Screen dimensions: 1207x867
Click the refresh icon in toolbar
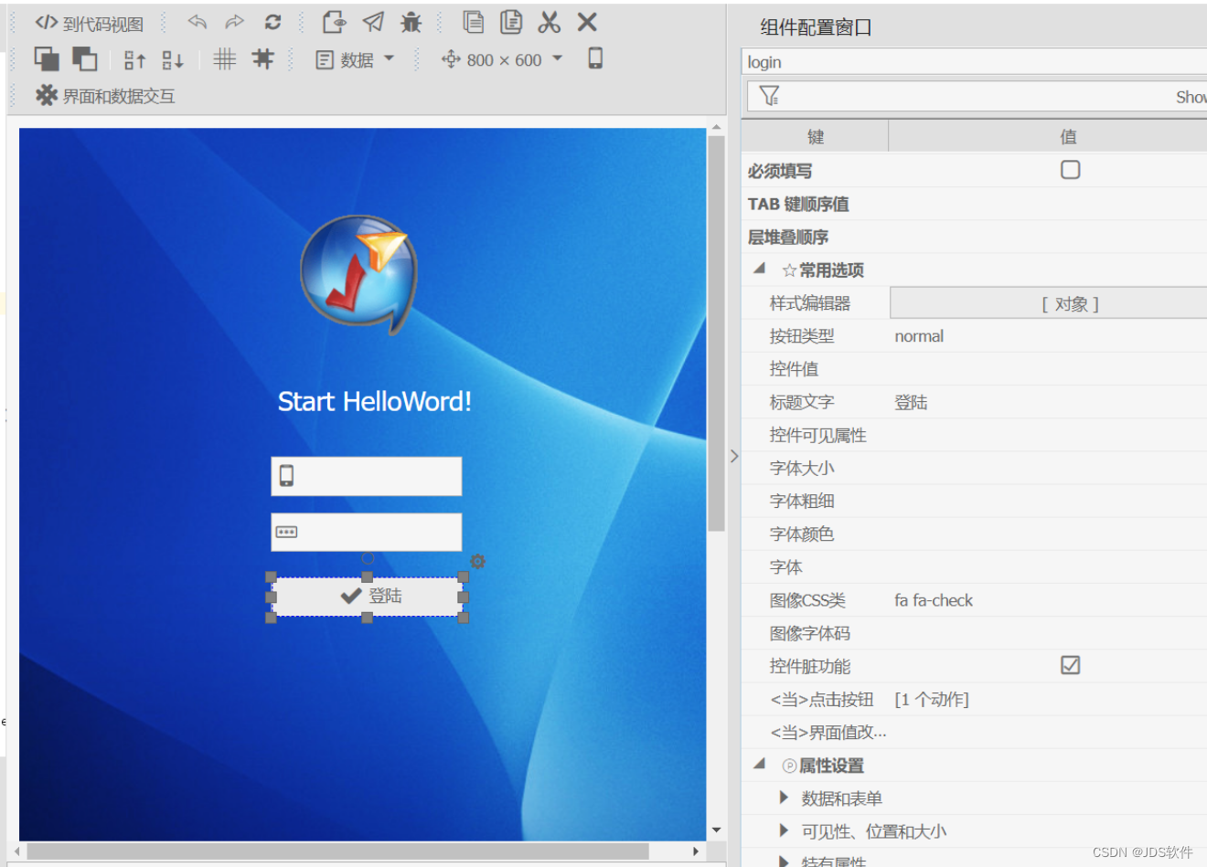pos(272,22)
